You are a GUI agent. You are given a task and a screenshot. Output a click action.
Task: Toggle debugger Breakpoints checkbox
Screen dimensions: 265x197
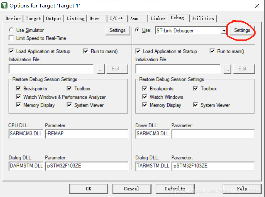145,88
